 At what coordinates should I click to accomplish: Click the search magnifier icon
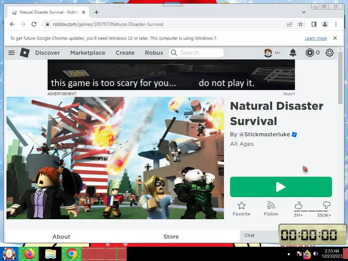(174, 53)
